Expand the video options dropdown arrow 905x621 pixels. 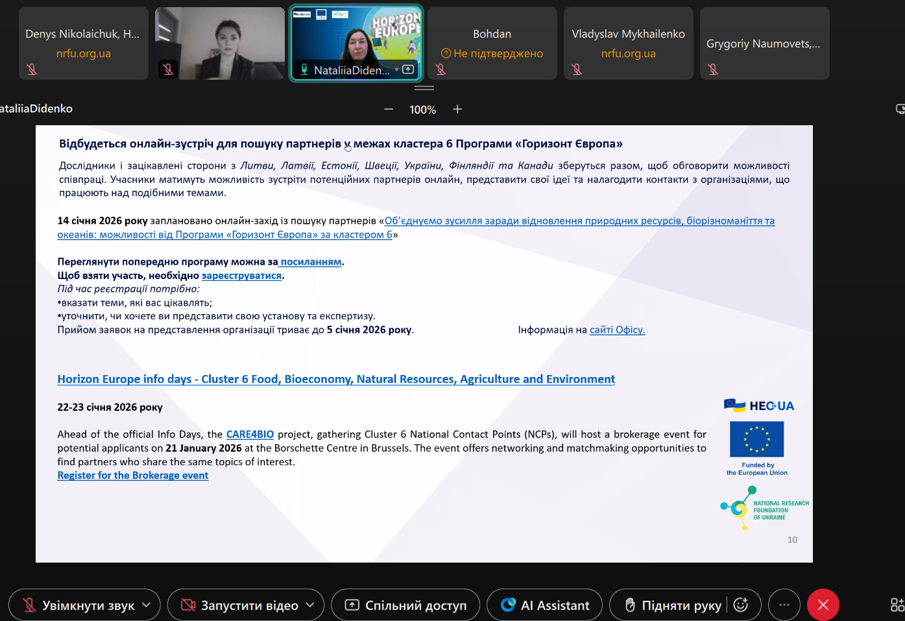point(310,605)
